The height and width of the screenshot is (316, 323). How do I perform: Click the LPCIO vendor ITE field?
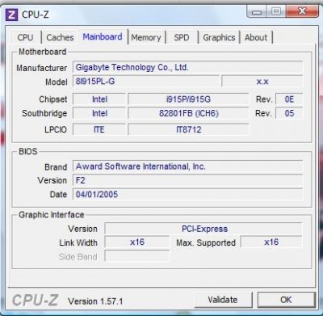click(99, 129)
